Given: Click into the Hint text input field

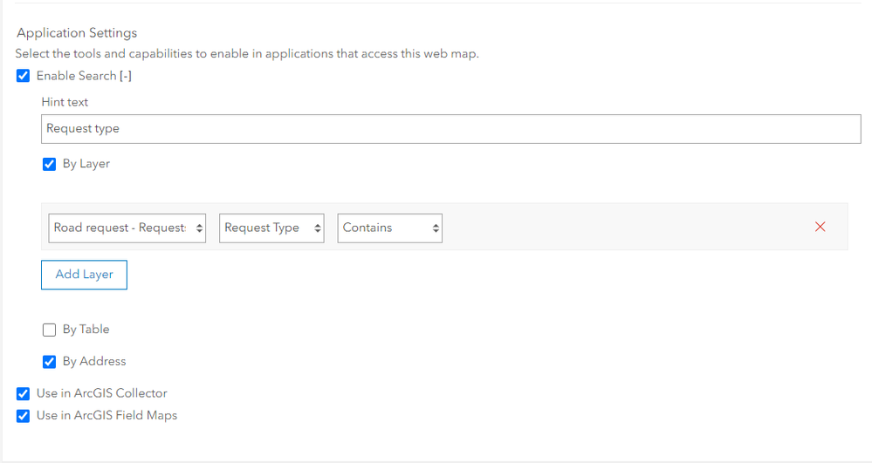Looking at the screenshot, I should coord(450,129).
